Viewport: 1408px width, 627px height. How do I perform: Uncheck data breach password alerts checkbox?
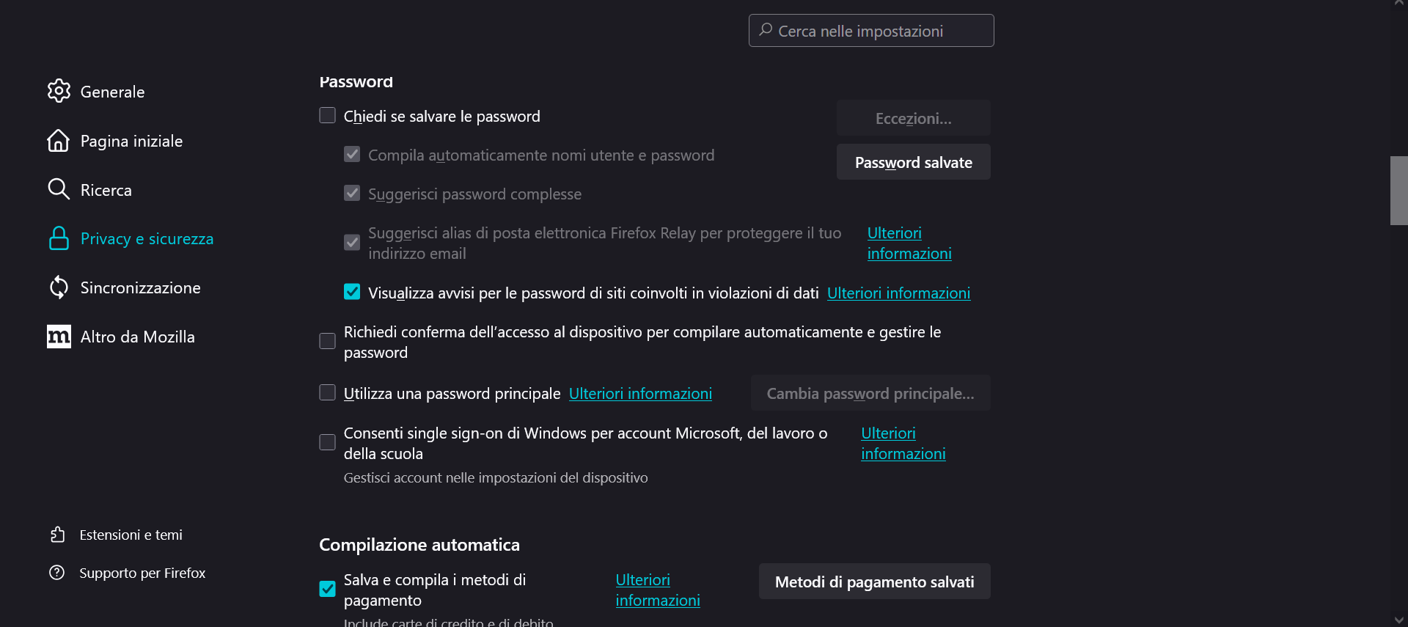point(352,292)
